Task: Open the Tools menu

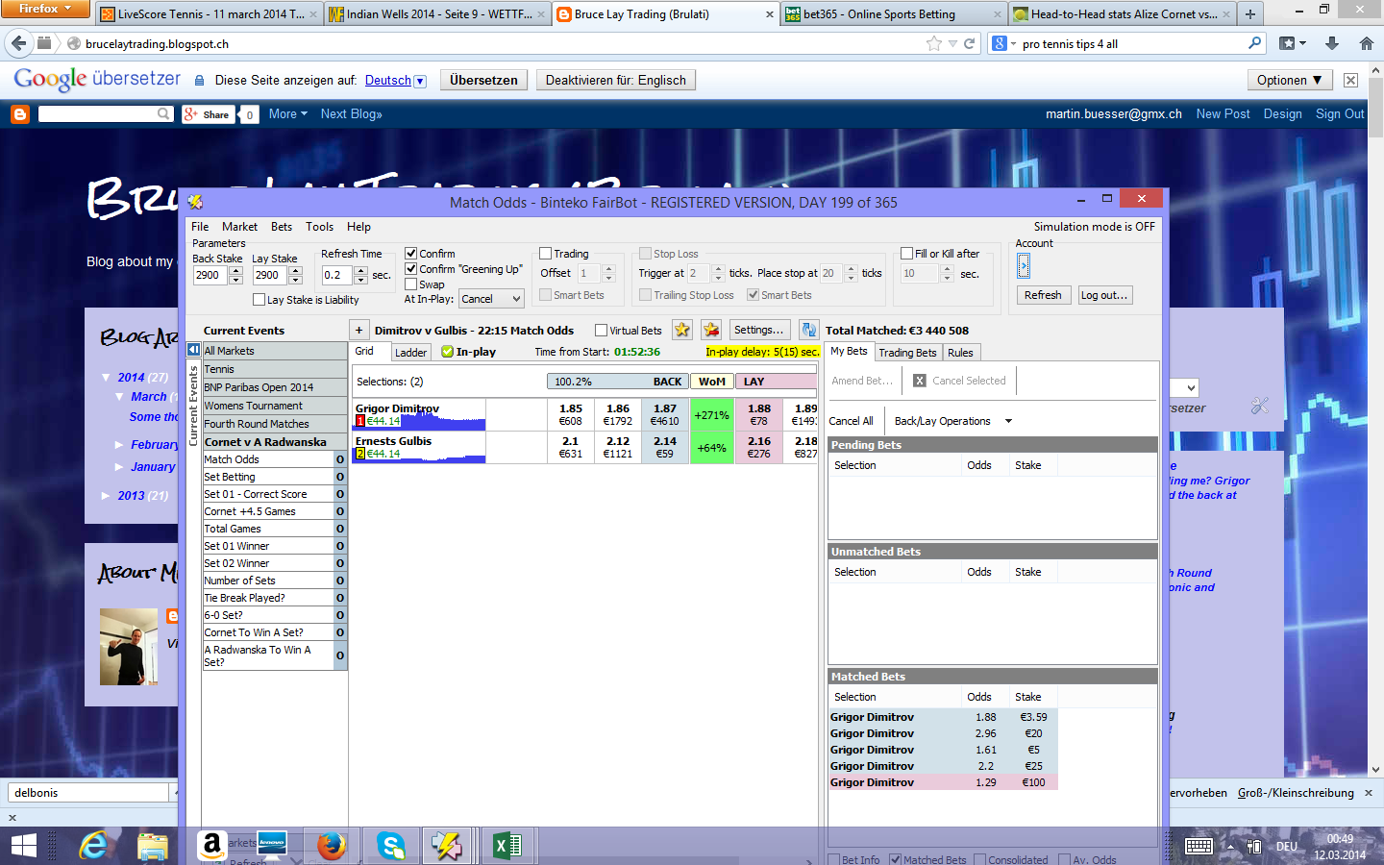Action: (x=319, y=227)
